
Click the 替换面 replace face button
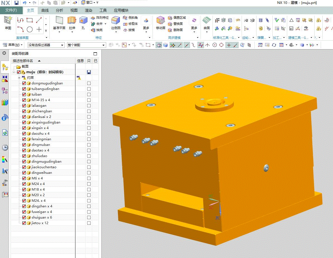[x=175, y=24]
